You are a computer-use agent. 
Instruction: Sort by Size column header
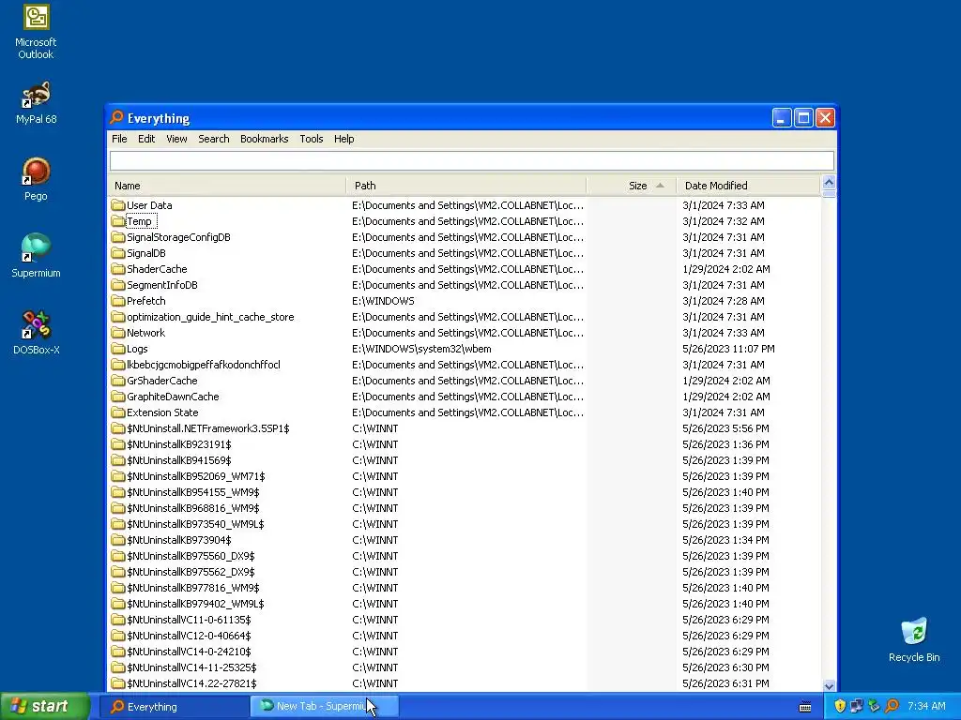[632, 186]
